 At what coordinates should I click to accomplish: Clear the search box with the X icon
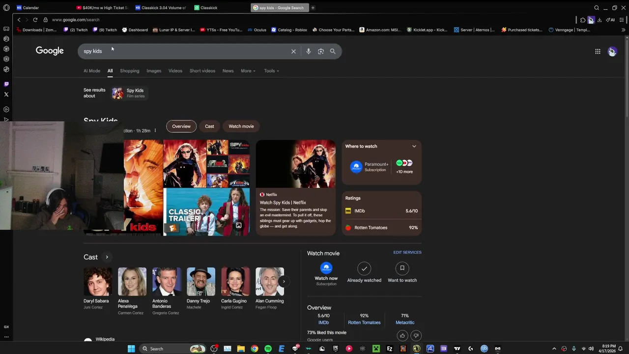point(293,51)
